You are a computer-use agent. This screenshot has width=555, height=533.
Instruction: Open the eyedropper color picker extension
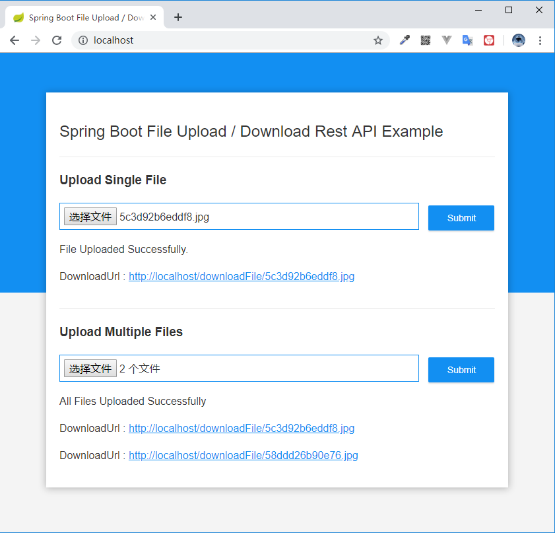click(405, 40)
